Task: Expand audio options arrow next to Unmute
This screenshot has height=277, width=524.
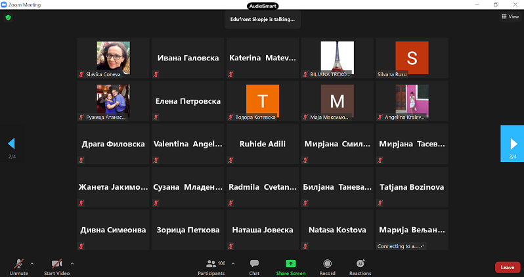Action: pos(32,263)
